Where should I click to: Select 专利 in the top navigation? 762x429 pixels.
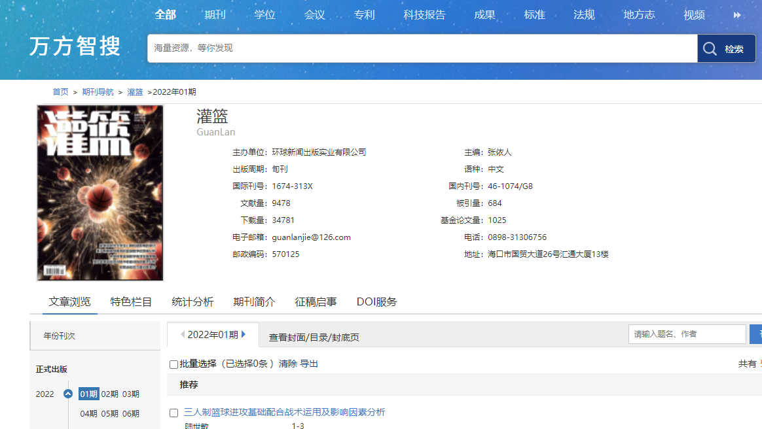pos(364,15)
